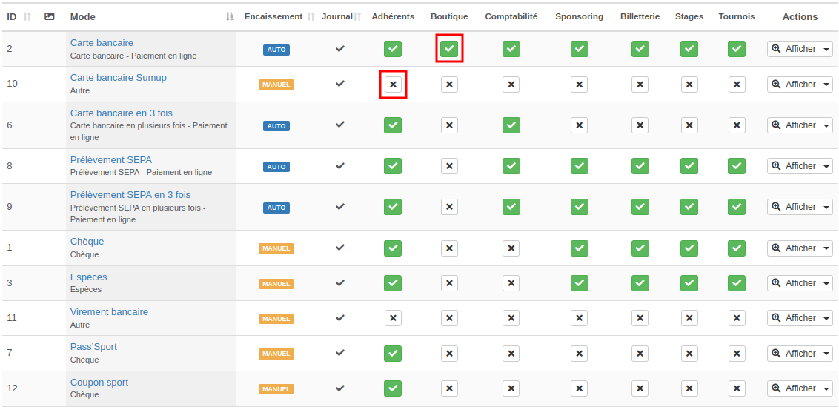Show details of Carte bancaire en 3 fois
Image resolution: width=839 pixels, height=410 pixels.
(x=794, y=125)
